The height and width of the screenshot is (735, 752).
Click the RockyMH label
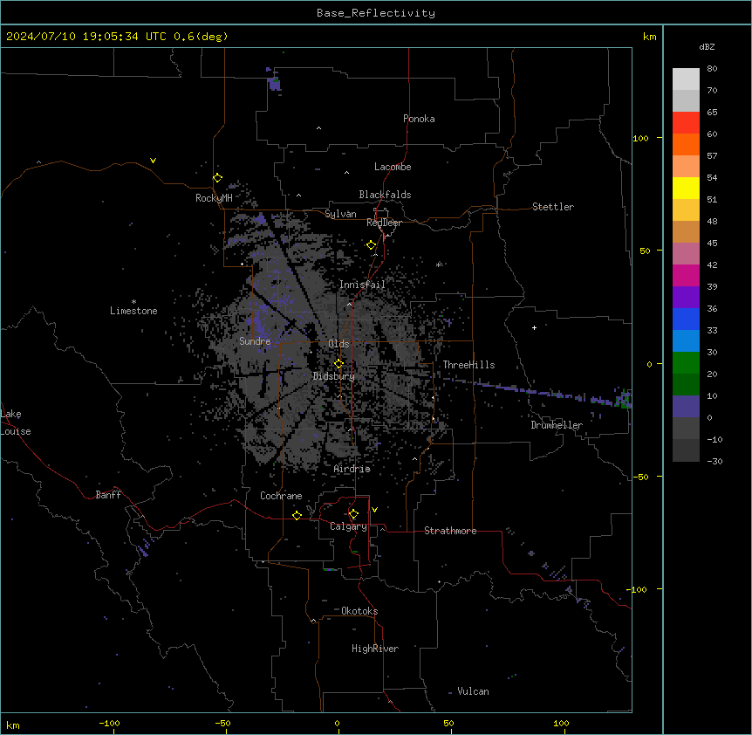click(x=214, y=198)
